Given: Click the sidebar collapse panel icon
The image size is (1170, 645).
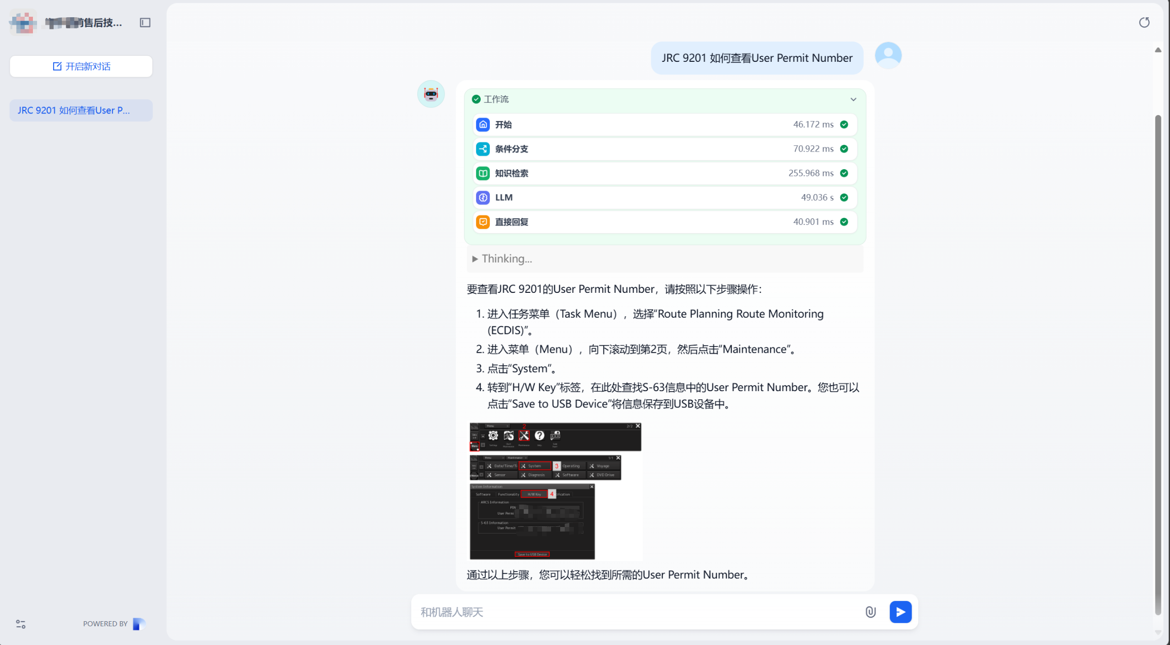Looking at the screenshot, I should pos(145,22).
